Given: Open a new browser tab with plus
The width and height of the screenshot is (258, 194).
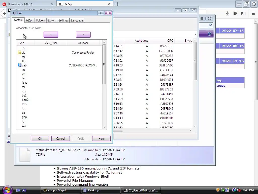Looking at the screenshot, I should (117, 4).
